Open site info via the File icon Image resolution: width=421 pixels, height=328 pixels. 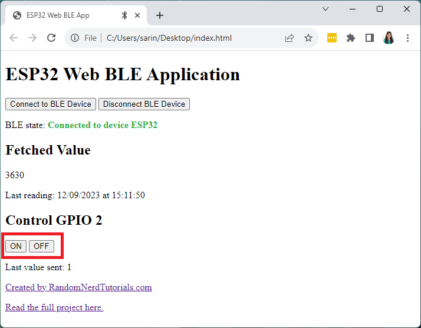[x=75, y=38]
